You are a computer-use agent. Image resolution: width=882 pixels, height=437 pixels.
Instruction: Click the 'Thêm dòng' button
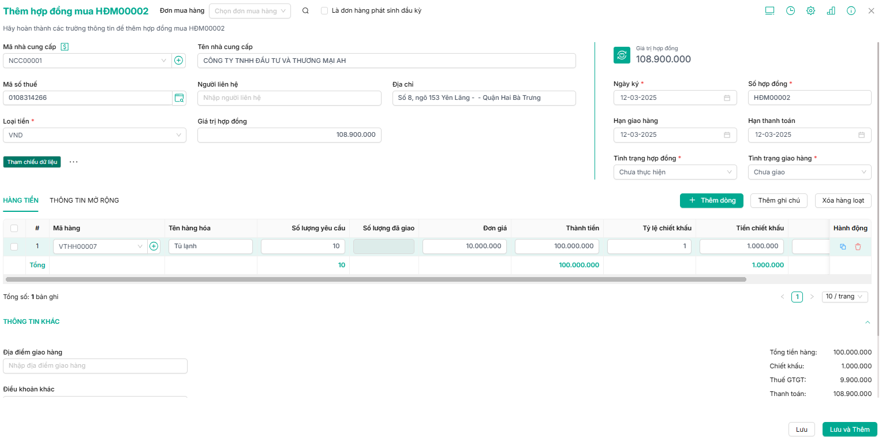coord(711,200)
